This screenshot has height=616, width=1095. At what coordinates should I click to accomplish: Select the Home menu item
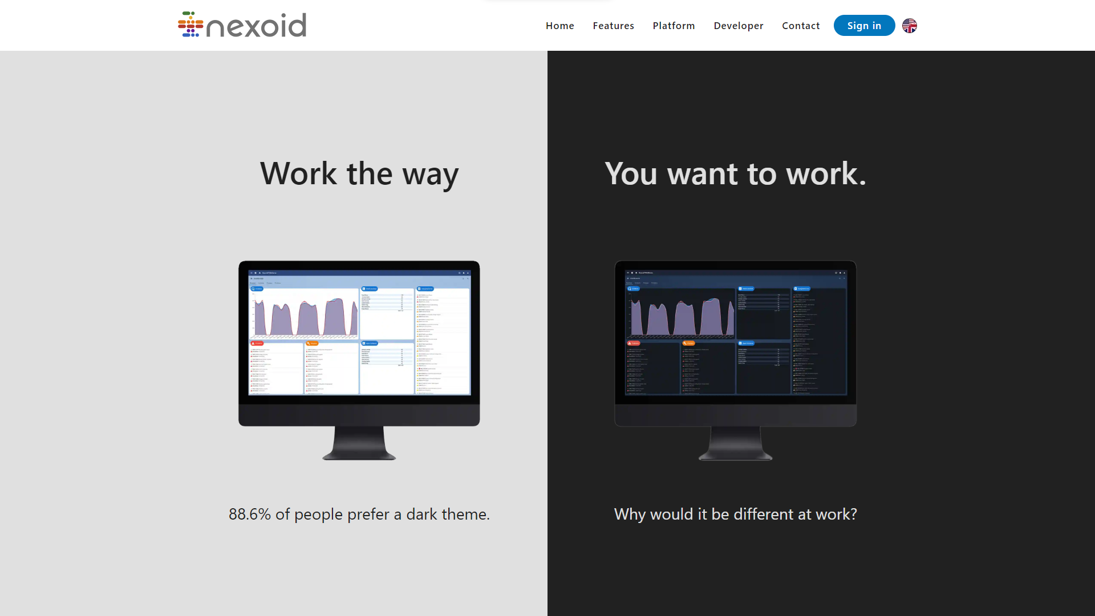pyautogui.click(x=559, y=25)
